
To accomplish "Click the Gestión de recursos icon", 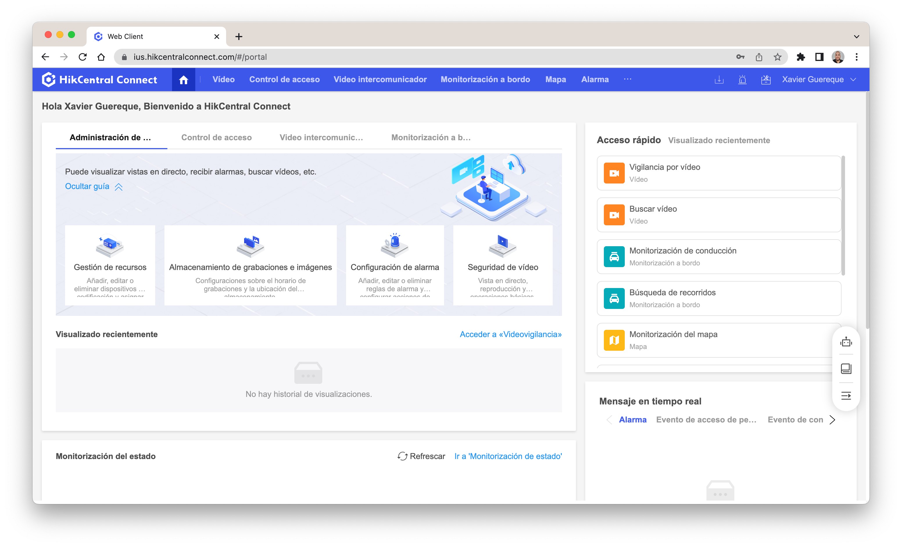I will [x=110, y=245].
